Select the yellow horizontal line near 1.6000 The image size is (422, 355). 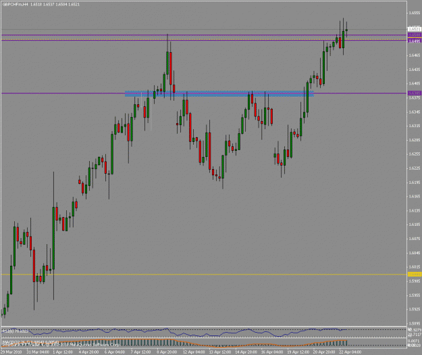[204, 275]
